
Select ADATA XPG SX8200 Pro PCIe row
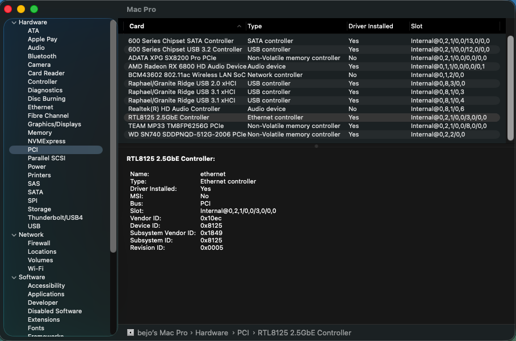click(312, 58)
